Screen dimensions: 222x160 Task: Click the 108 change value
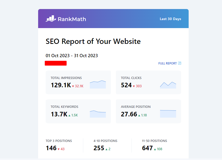point(160,149)
